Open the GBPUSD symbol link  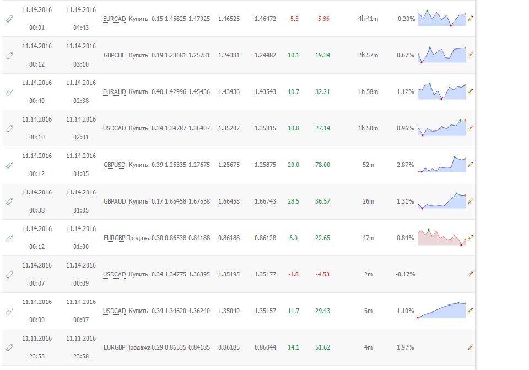click(x=115, y=165)
